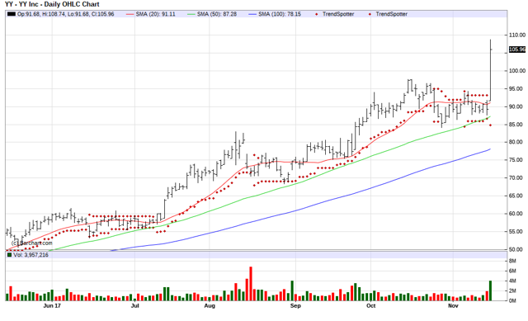Click the tallest red volume bar in August
Viewport: 528px width, 321px height.
[x=251, y=284]
